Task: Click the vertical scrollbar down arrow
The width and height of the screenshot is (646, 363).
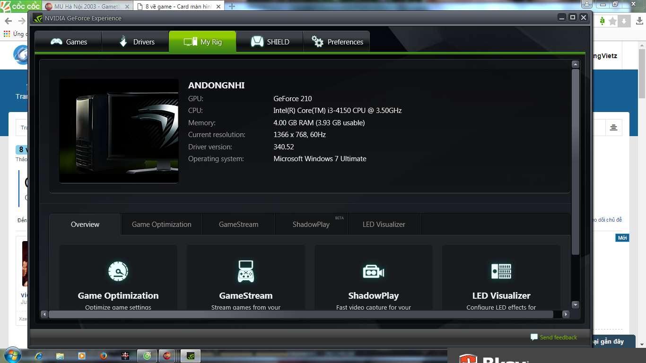Action: pyautogui.click(x=576, y=305)
